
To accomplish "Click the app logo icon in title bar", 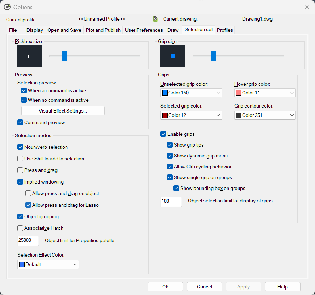I will [7, 7].
